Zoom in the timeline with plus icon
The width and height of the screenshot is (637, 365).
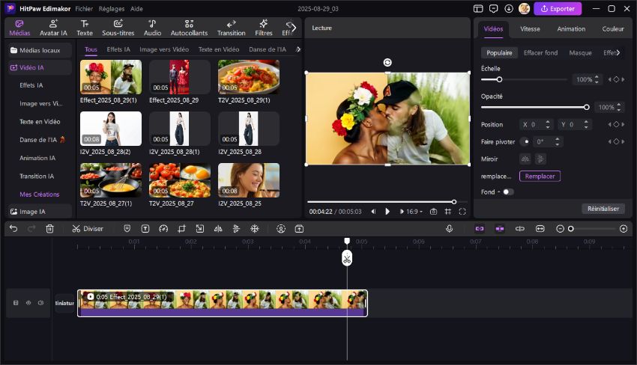tap(624, 229)
